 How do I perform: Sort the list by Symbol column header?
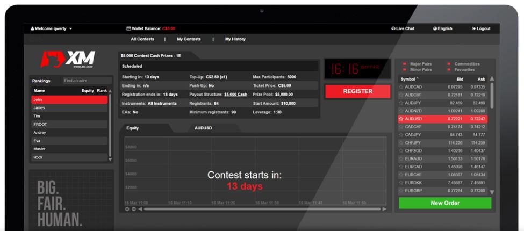coord(410,79)
